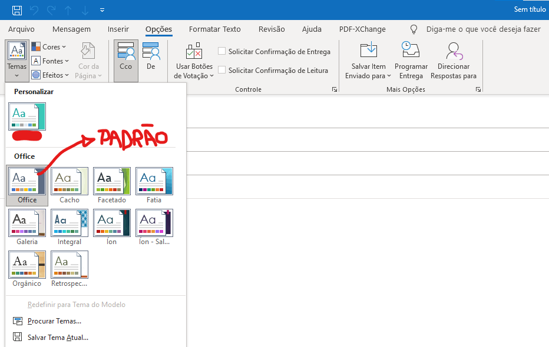Open Usar Botões de Votação dropdown

coord(194,61)
